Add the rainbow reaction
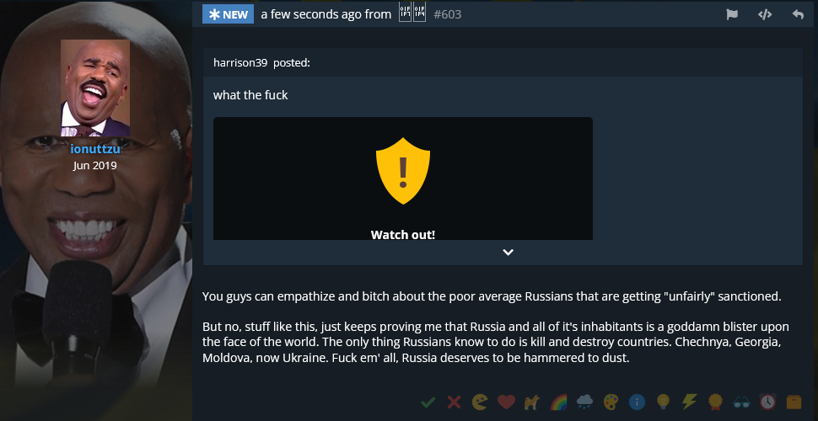Image resolution: width=818 pixels, height=421 pixels. 559,402
